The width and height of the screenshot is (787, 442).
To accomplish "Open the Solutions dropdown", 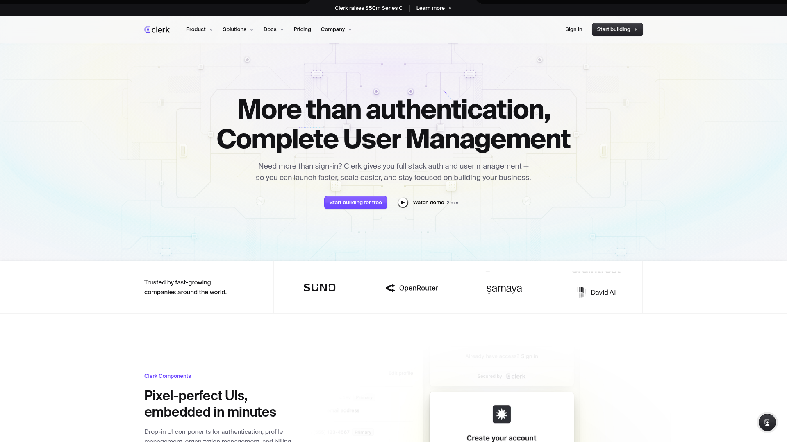I will [x=238, y=29].
